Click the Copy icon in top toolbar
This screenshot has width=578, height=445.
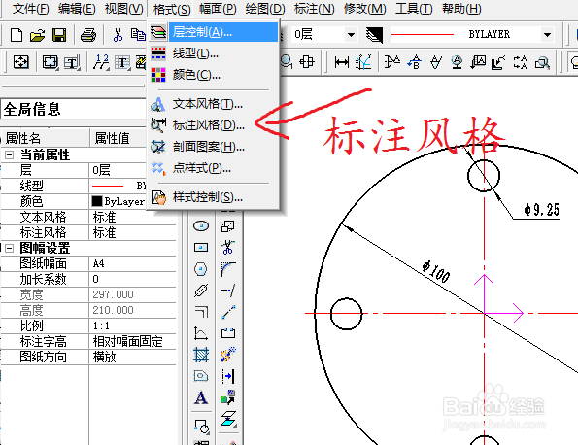tap(138, 35)
